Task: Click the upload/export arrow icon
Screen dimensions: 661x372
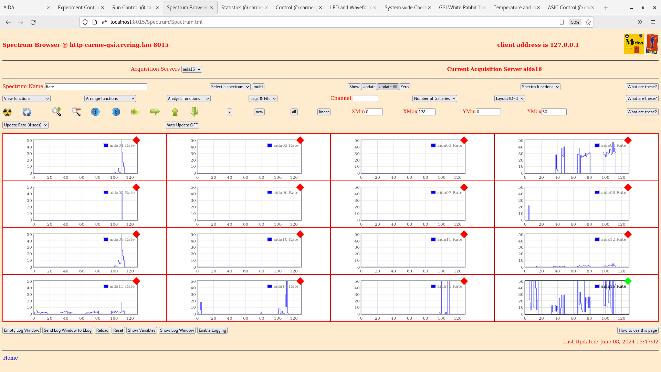Action: click(x=175, y=111)
